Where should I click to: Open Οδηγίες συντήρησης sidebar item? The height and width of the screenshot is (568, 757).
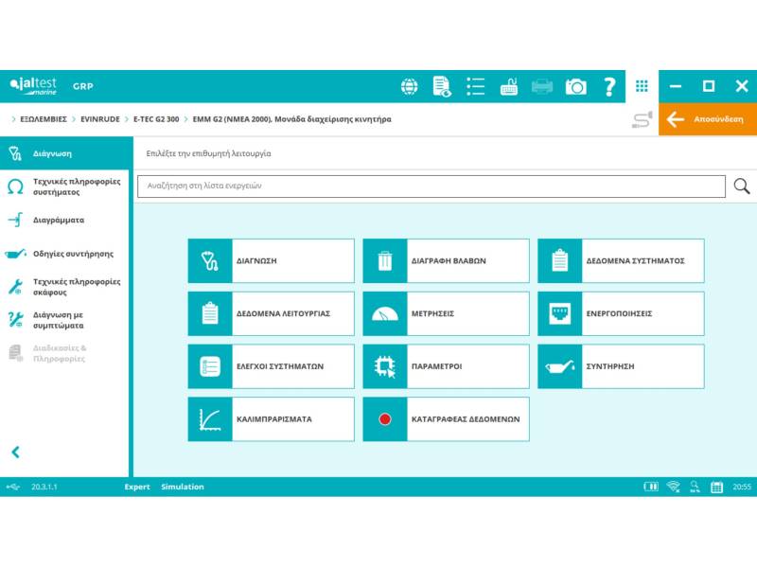click(73, 254)
